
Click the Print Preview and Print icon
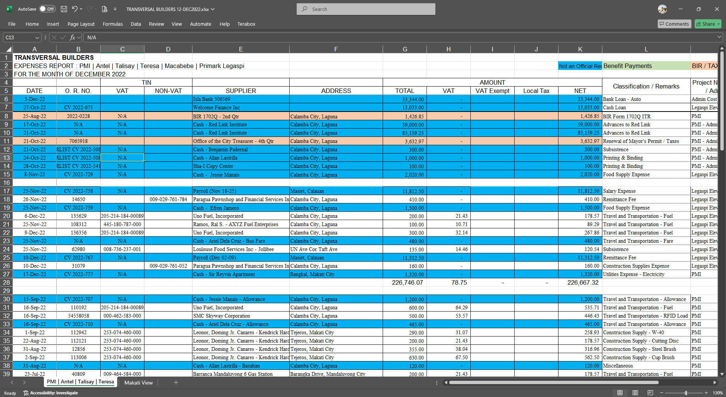pyautogui.click(x=105, y=9)
